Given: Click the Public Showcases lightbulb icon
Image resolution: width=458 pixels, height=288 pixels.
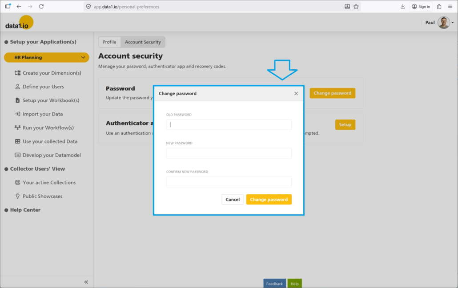Looking at the screenshot, I should (x=18, y=196).
